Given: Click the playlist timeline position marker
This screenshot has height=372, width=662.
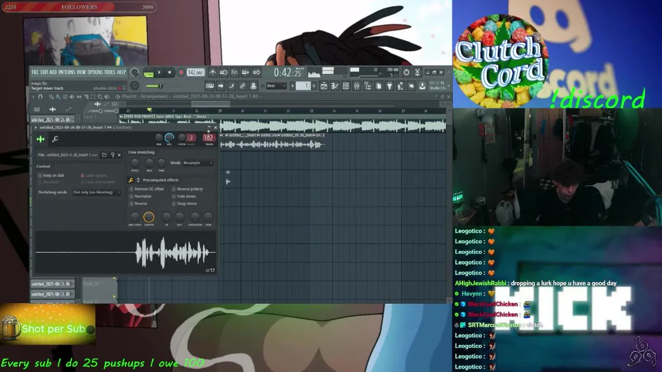Looking at the screenshot, I should (x=149, y=110).
